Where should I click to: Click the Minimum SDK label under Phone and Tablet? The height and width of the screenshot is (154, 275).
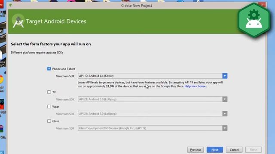[x=65, y=76]
